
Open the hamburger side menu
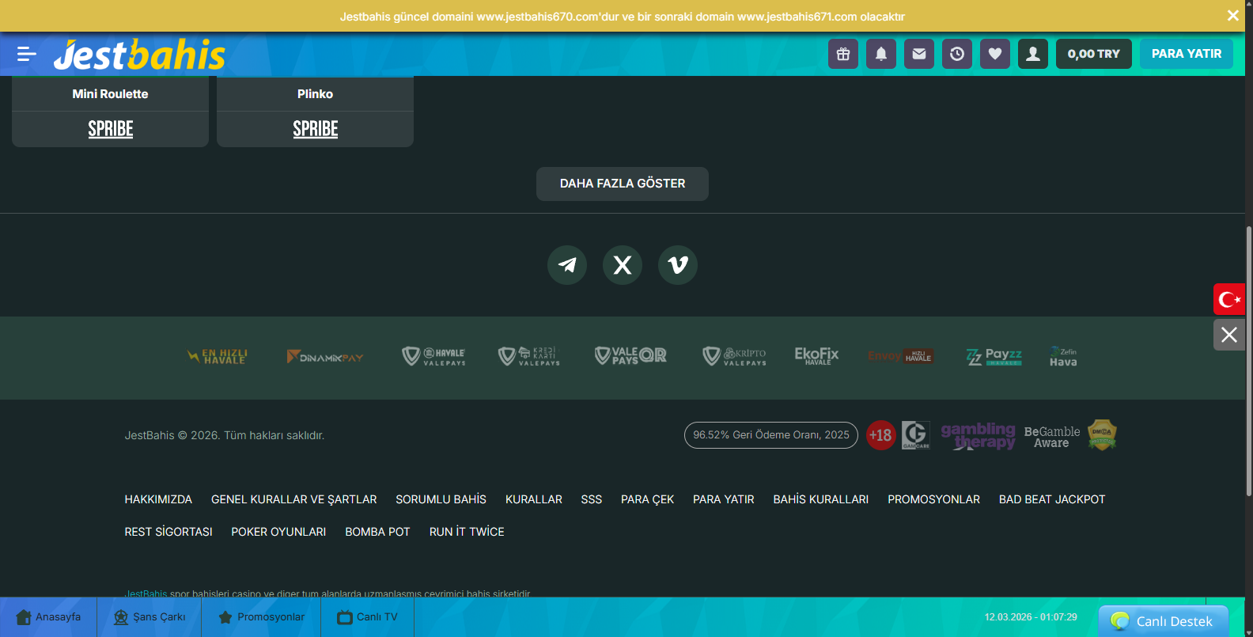click(x=26, y=54)
